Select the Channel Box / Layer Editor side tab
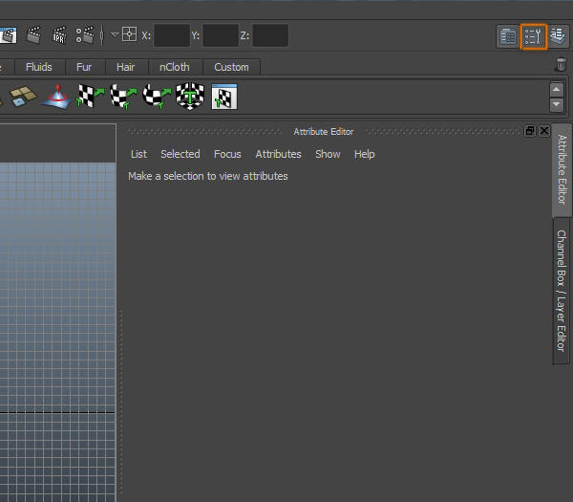Viewport: 573px width, 502px height. [x=562, y=291]
